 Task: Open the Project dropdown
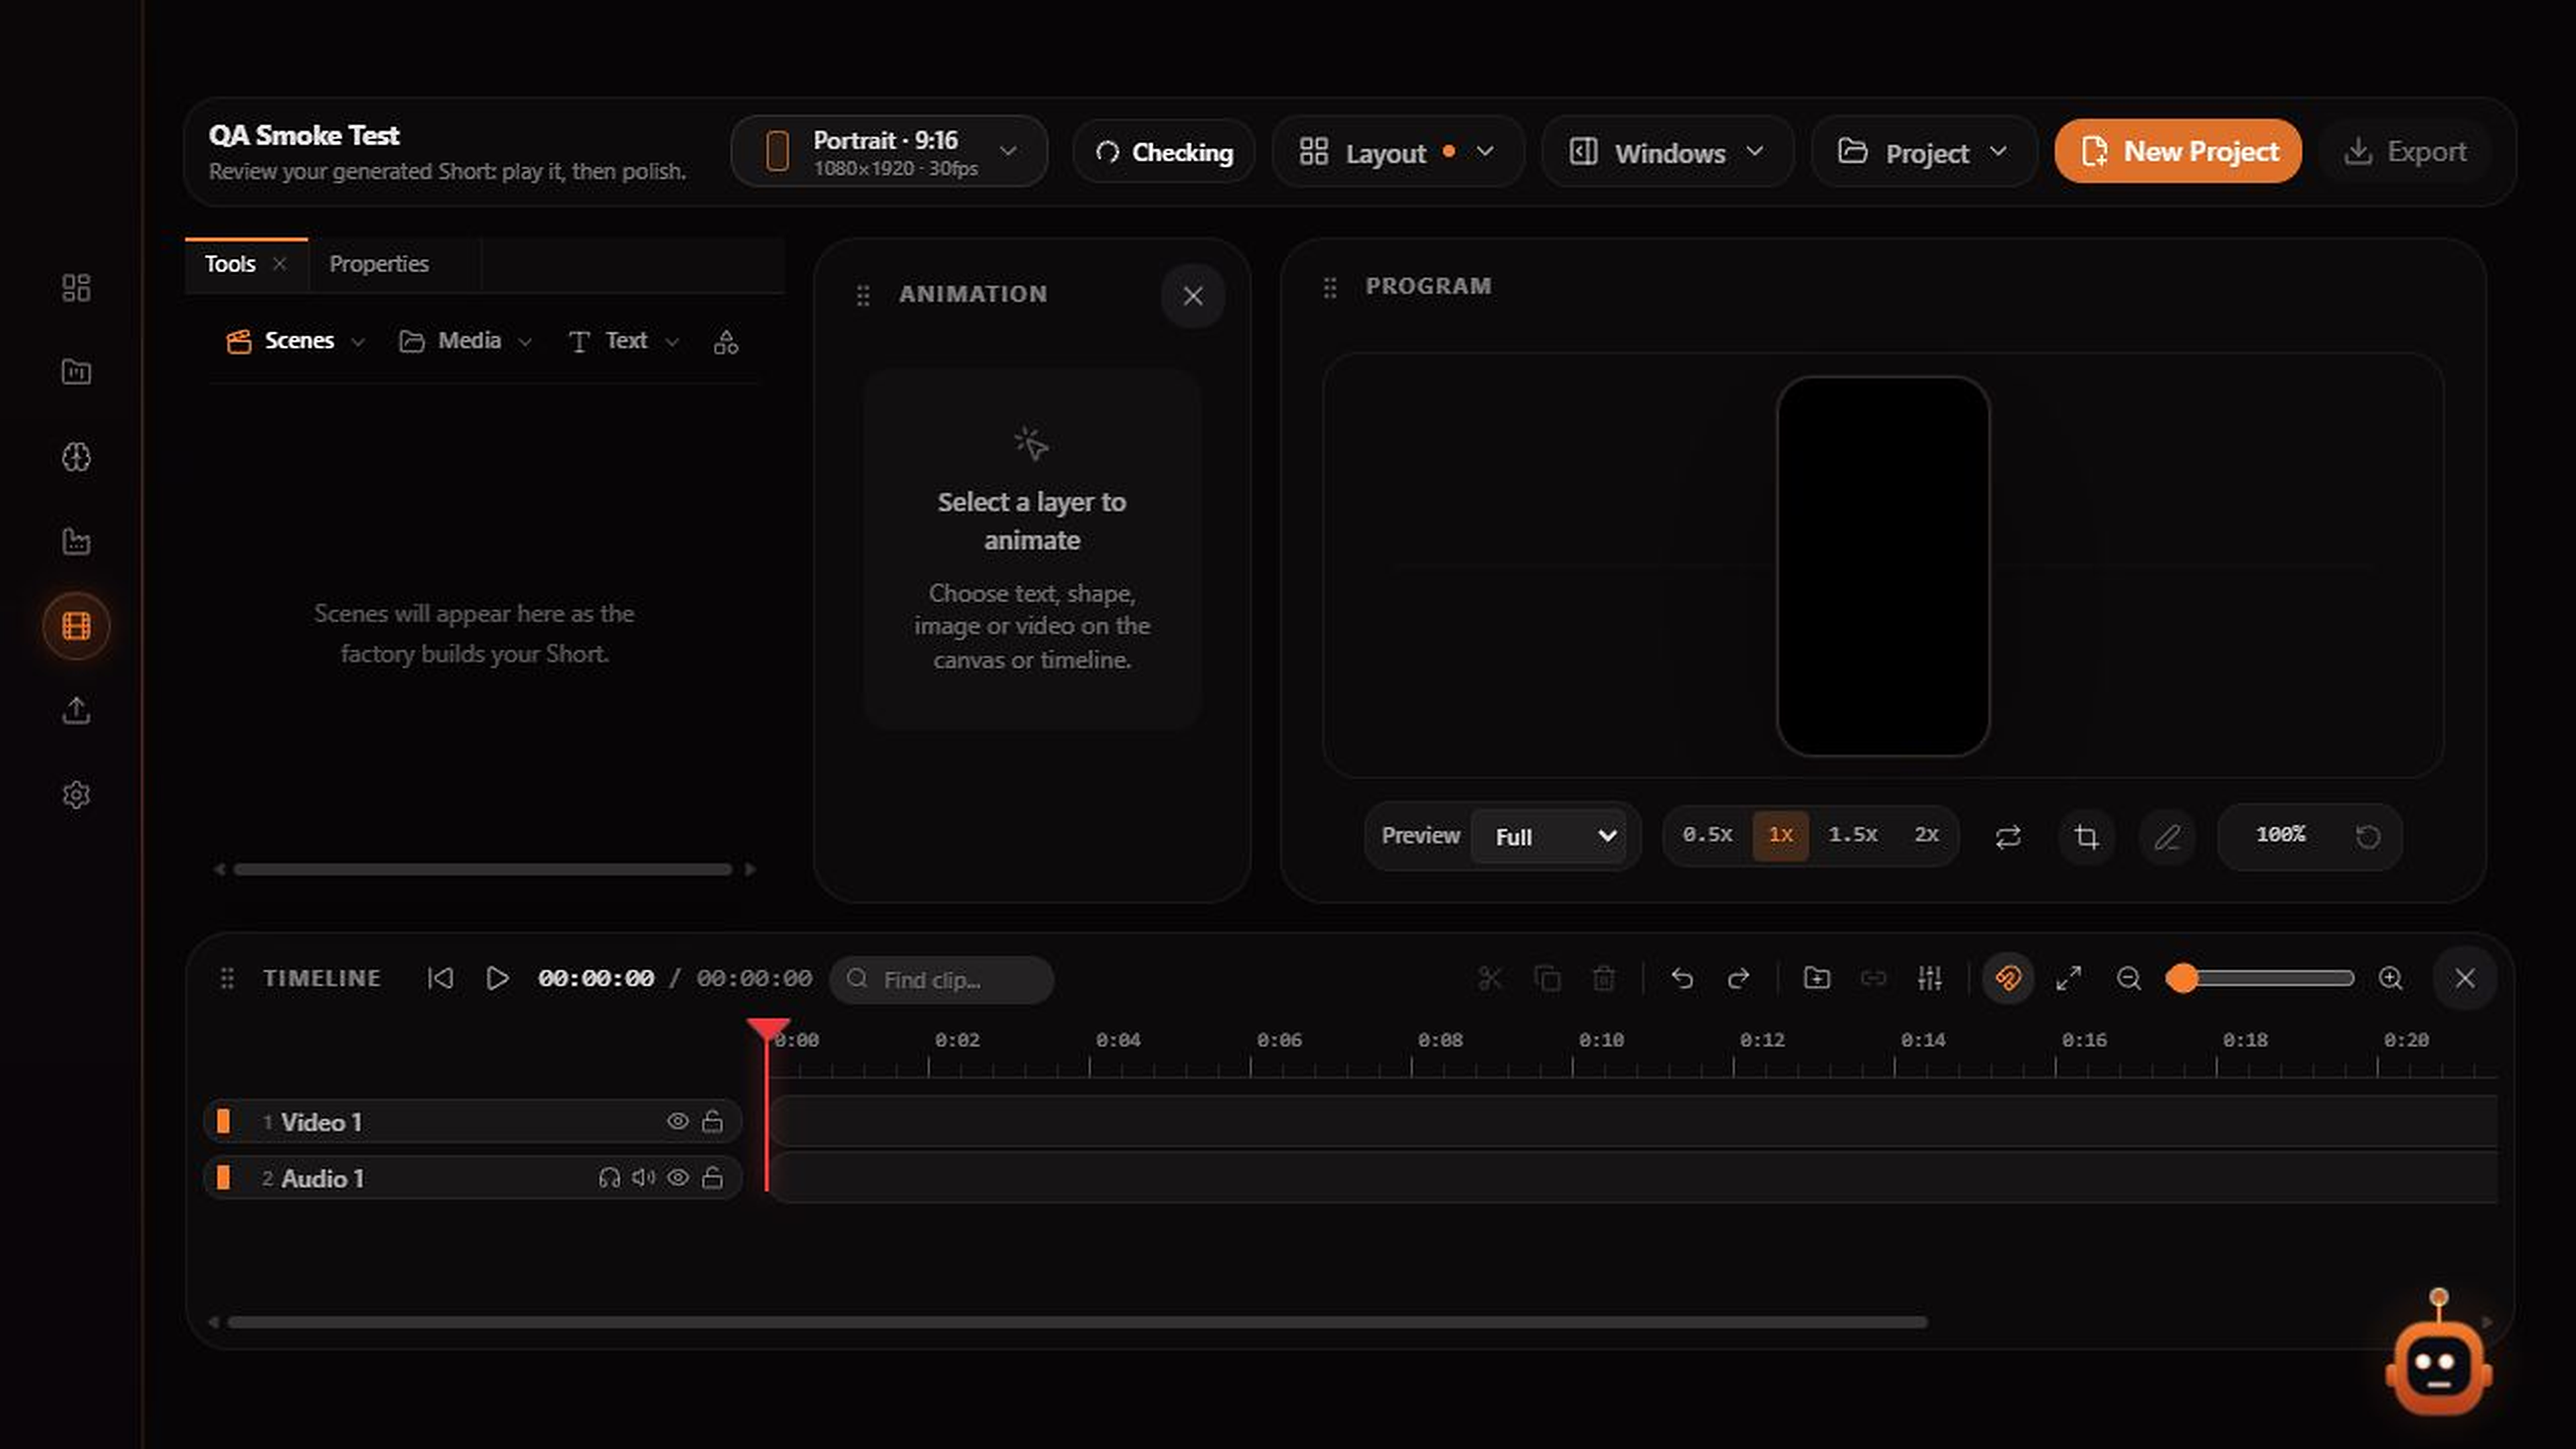1924,152
